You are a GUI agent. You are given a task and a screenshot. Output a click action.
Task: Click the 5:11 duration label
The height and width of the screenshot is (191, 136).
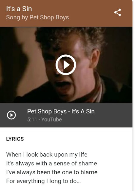[x=32, y=119]
